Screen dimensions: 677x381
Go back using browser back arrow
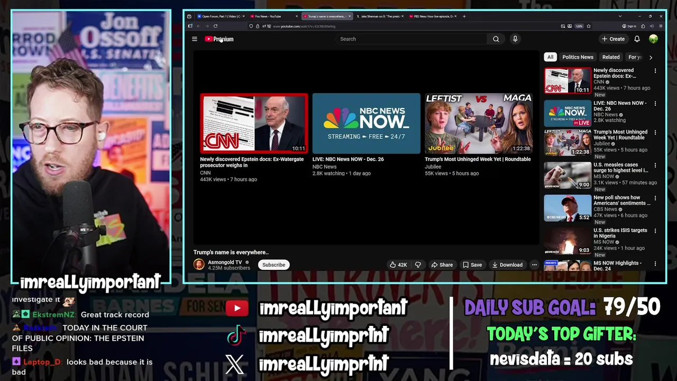click(x=199, y=26)
